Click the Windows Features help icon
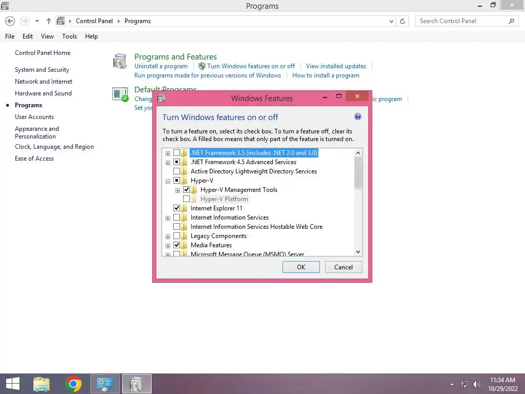 pyautogui.click(x=357, y=116)
